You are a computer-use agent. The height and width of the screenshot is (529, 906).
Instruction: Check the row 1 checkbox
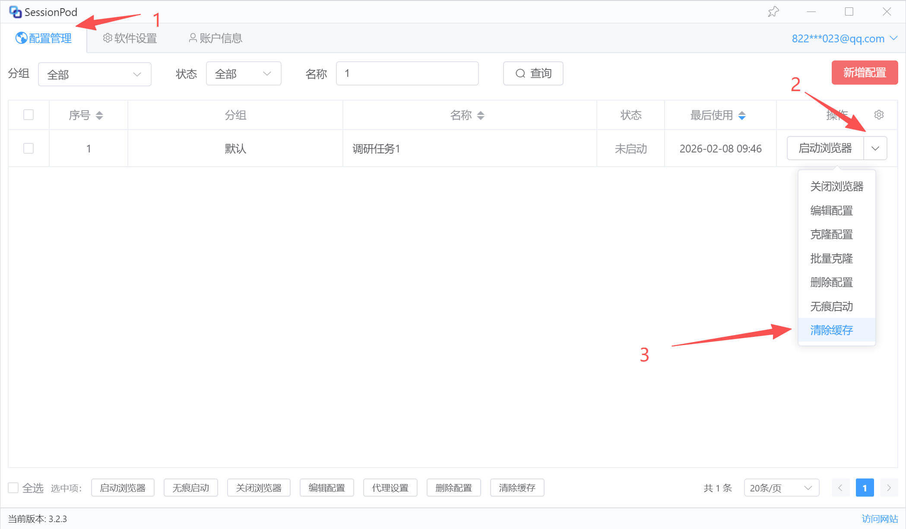coord(29,149)
